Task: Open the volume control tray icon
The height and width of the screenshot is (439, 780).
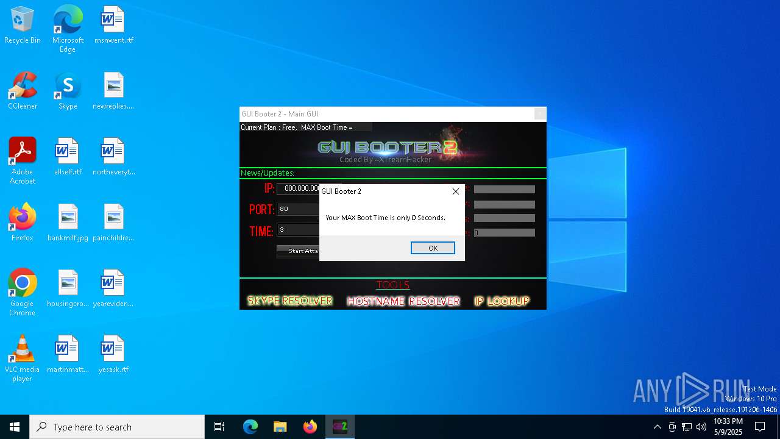Action: pos(701,427)
